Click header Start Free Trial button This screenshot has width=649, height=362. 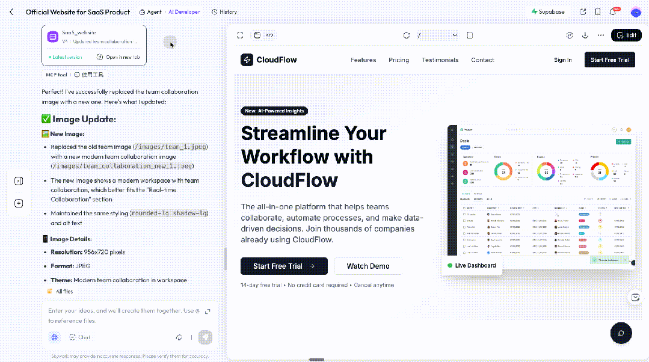[610, 60]
